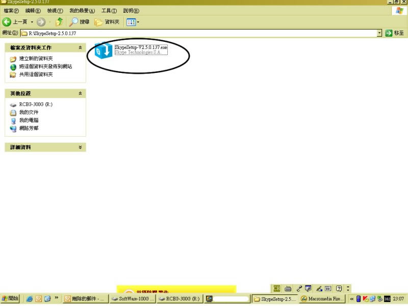Expand the 詳細資料 panel
Viewport: 408px width, 306px height.
(80, 147)
